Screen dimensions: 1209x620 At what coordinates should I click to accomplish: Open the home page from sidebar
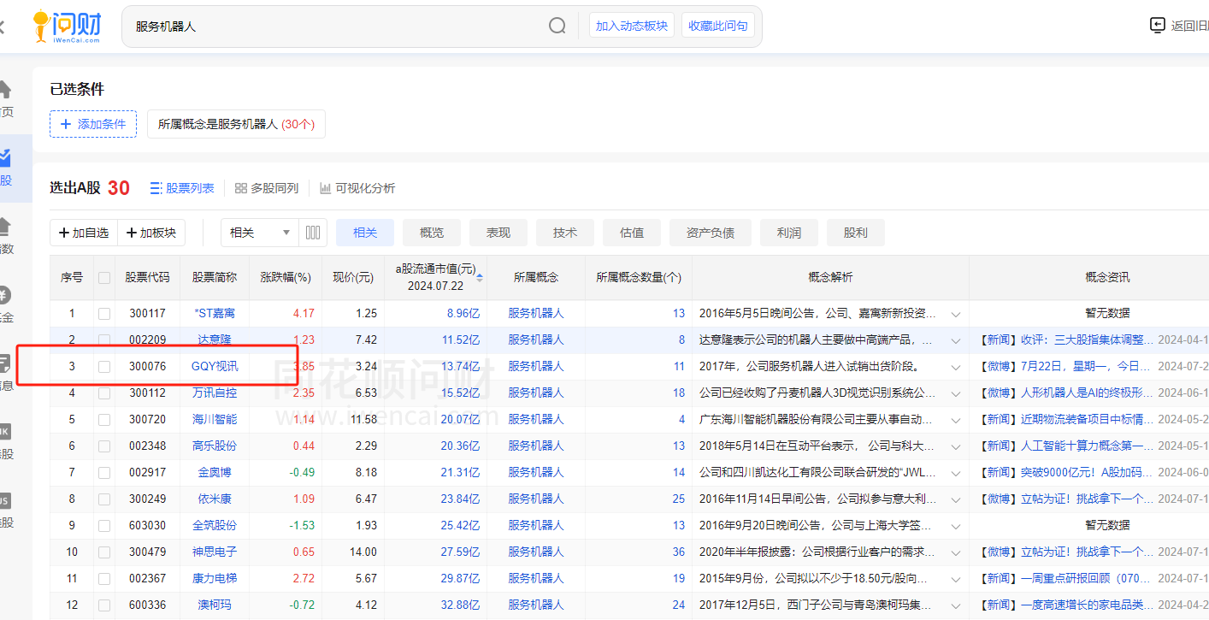(x=4, y=89)
